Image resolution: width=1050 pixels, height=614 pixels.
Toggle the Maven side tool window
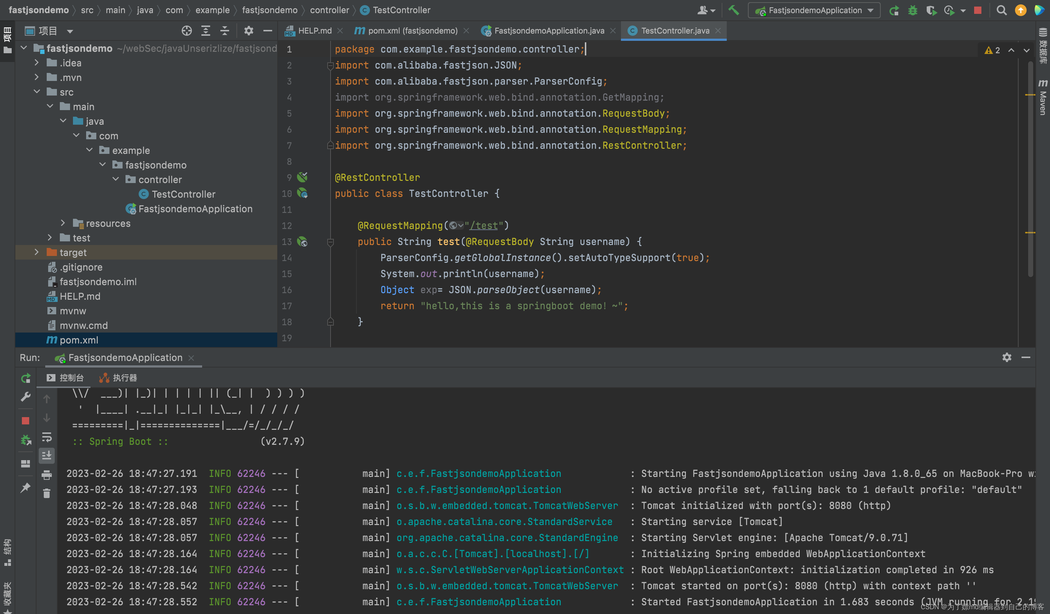[1042, 97]
